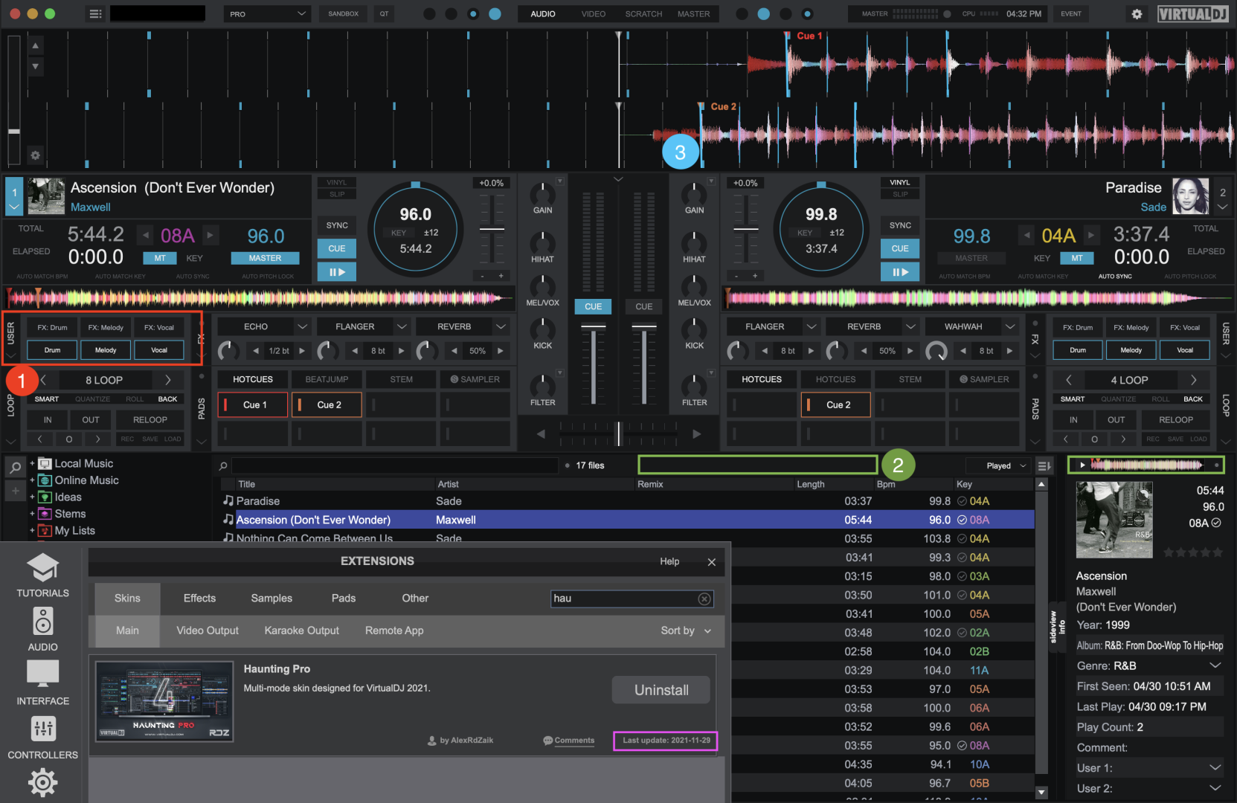
Task: Switch to the VIDEO mixer tab
Action: tap(594, 14)
